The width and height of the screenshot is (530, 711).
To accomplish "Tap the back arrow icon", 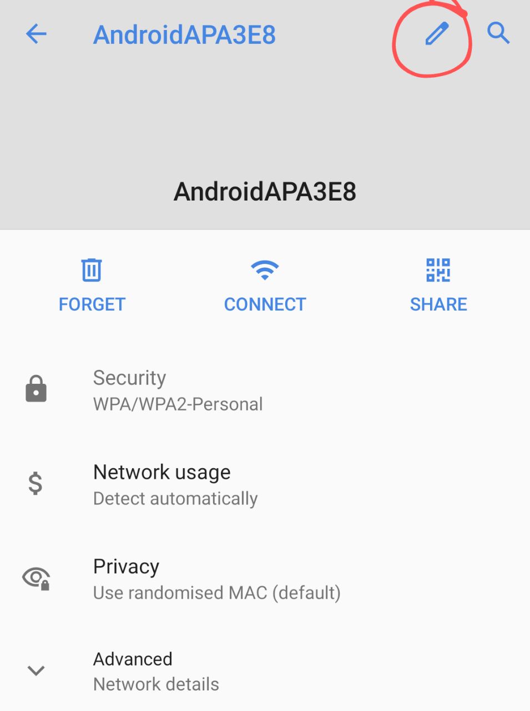I will (36, 34).
